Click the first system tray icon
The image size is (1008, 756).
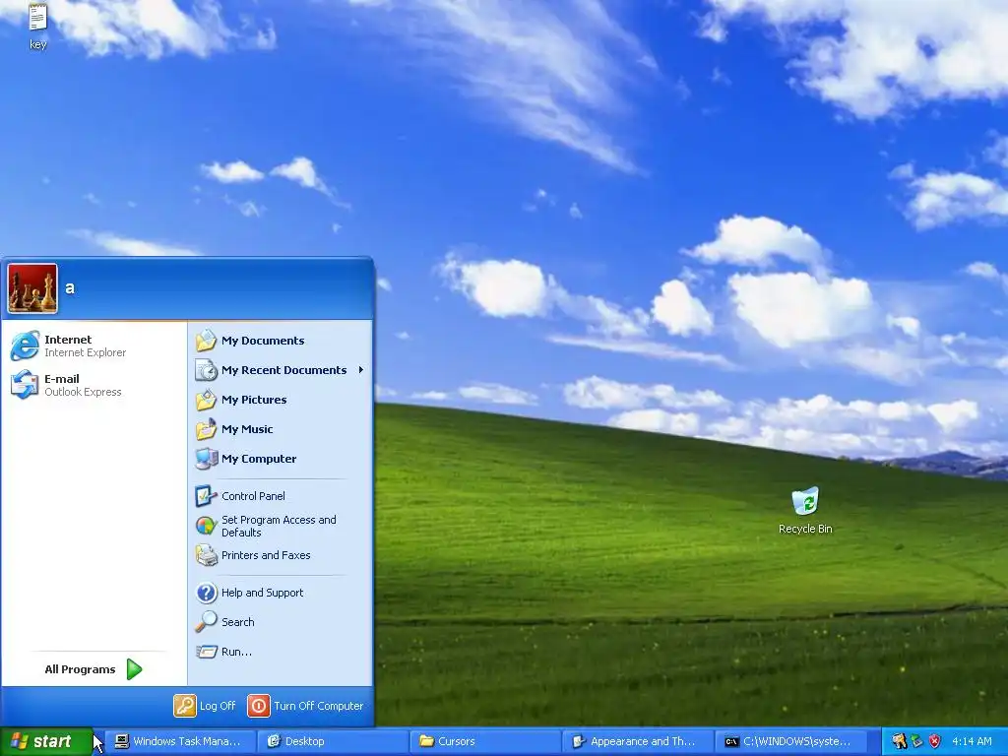899,741
